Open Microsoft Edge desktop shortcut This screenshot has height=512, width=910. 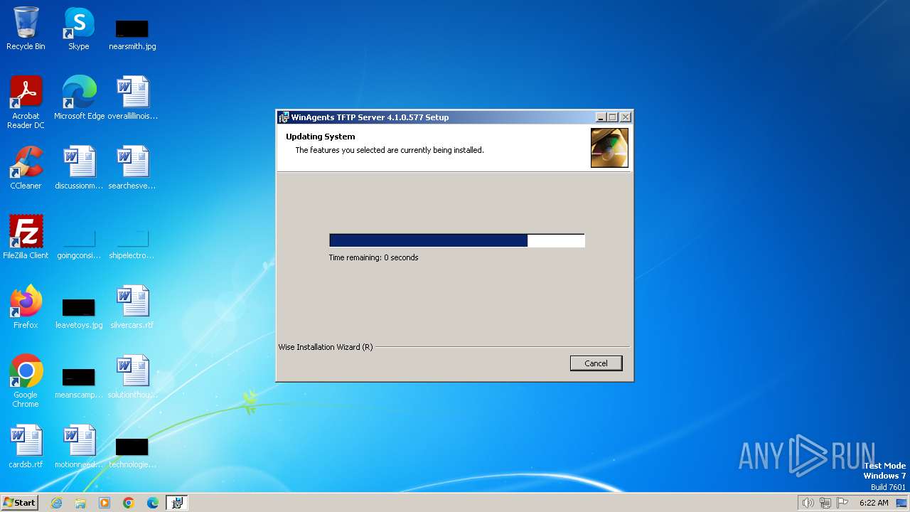79,98
